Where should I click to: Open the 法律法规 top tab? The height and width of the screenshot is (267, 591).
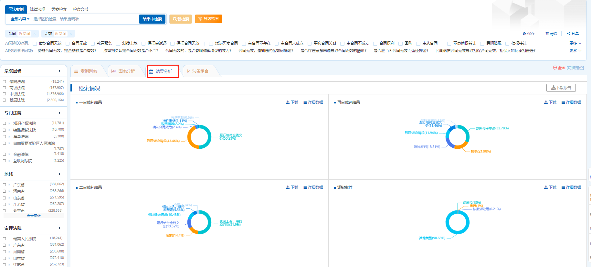pos(37,9)
